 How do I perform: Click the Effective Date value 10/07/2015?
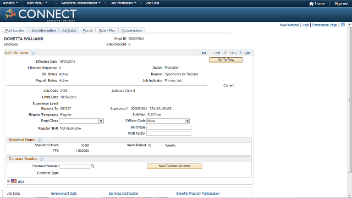[67, 61]
